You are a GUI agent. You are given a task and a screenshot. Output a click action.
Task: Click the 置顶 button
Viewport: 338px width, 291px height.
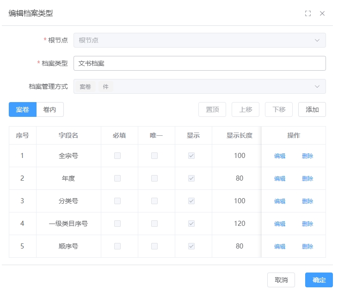(212, 109)
